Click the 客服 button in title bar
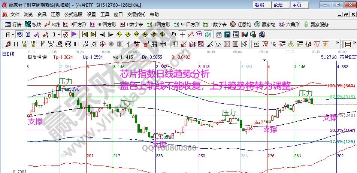 [x=259, y=5]
